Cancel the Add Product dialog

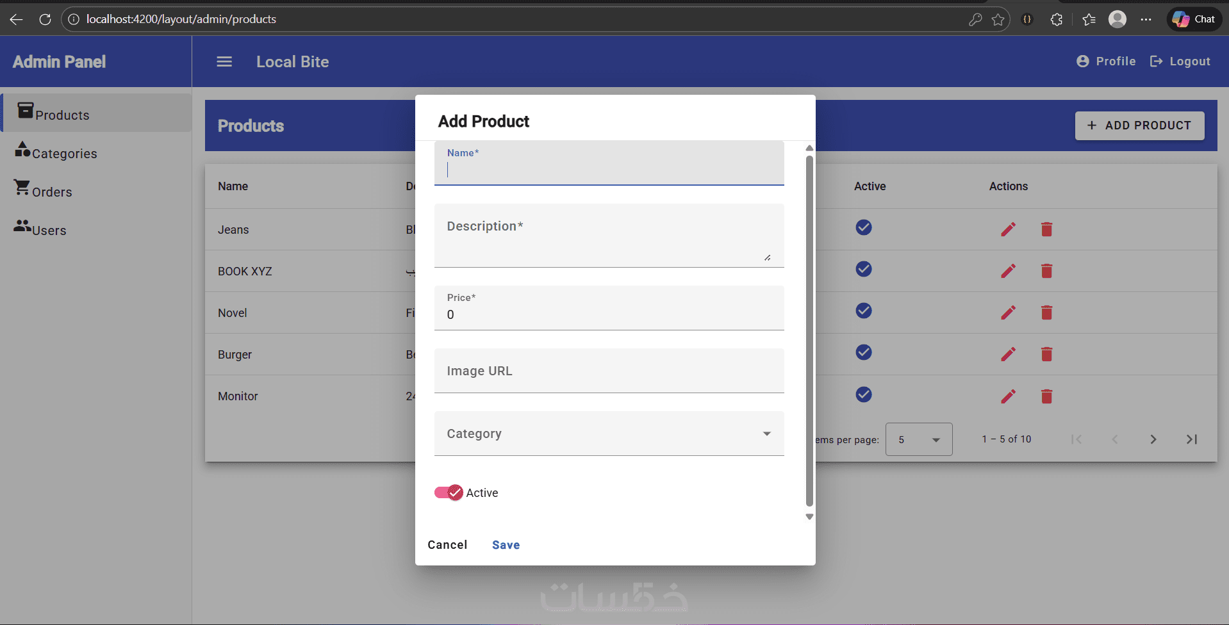447,545
